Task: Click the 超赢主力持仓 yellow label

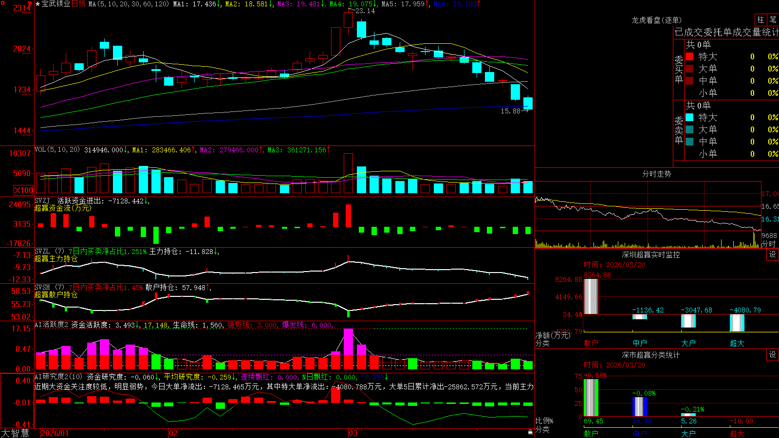Action: [56, 258]
